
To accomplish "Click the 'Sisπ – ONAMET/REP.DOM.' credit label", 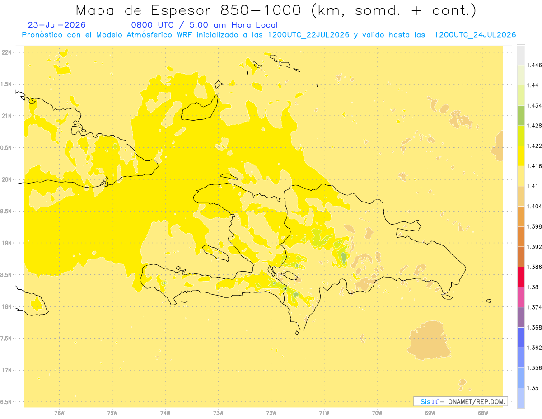I will pos(461,401).
